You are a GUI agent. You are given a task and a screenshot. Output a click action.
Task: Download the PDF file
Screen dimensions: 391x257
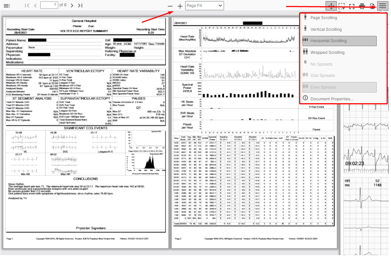372,6
